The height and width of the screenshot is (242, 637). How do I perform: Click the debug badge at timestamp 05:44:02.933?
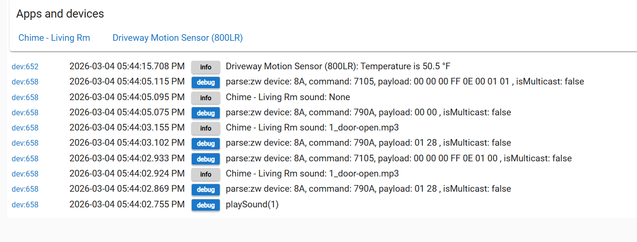pos(206,159)
